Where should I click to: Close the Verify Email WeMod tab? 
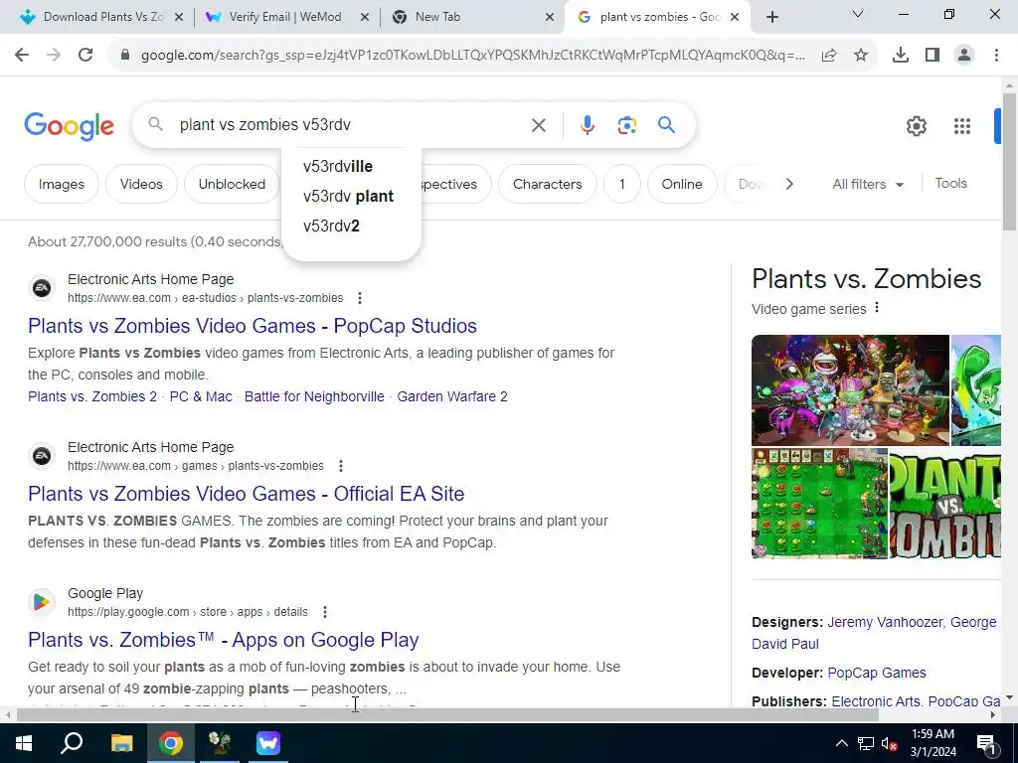pos(364,18)
